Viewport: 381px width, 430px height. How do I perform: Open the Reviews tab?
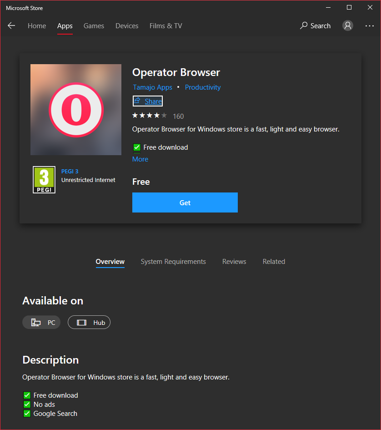(234, 262)
